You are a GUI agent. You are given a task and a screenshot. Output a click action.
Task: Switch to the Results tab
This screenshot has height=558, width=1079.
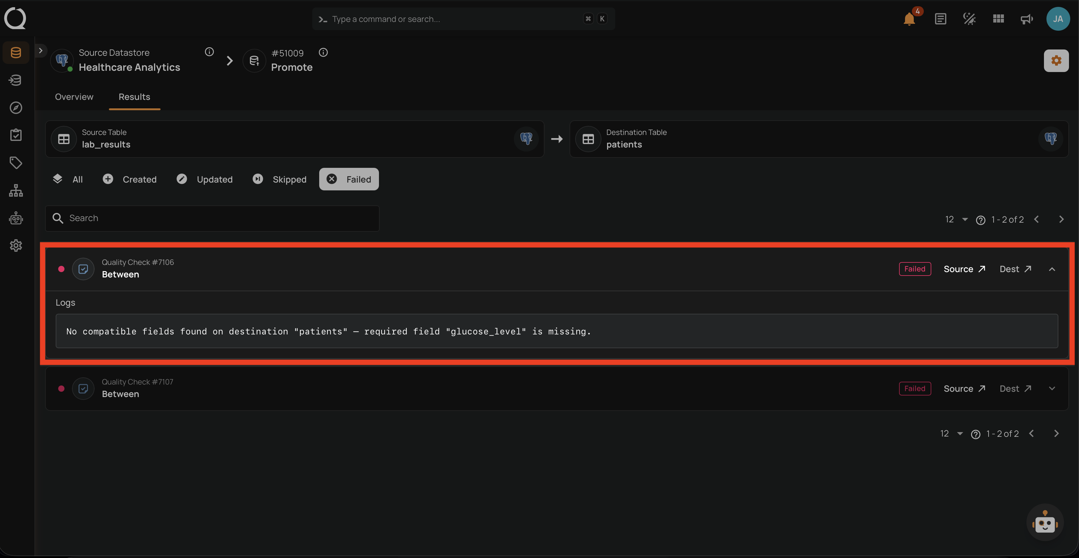click(x=135, y=97)
